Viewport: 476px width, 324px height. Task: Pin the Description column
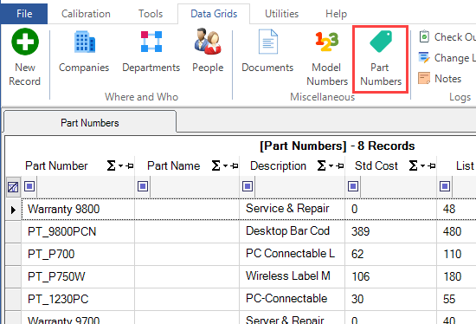(x=340, y=166)
